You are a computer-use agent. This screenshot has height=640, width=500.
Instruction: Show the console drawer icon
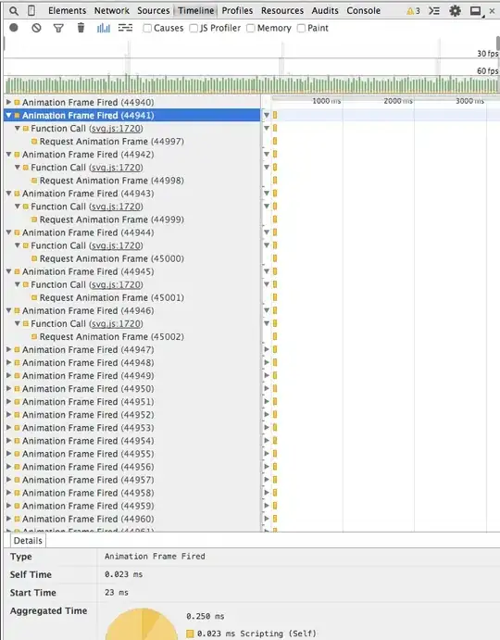434,10
